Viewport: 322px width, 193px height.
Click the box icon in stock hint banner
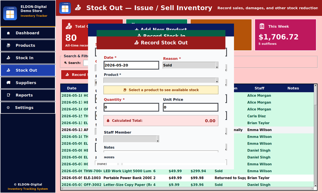(x=125, y=90)
